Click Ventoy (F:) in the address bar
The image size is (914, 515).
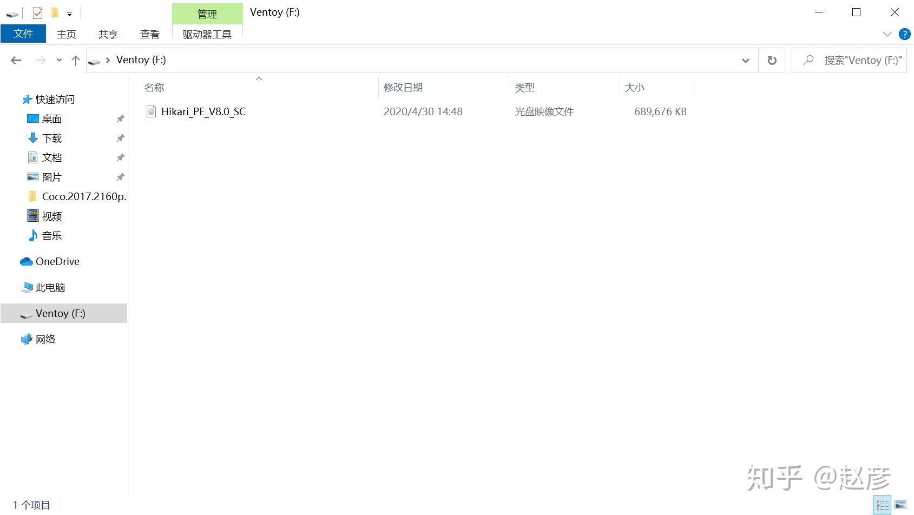tap(141, 60)
